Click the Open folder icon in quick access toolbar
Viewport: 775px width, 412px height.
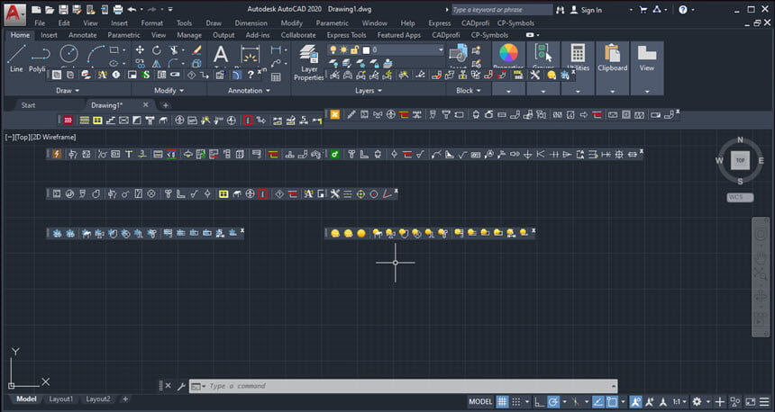click(x=50, y=9)
